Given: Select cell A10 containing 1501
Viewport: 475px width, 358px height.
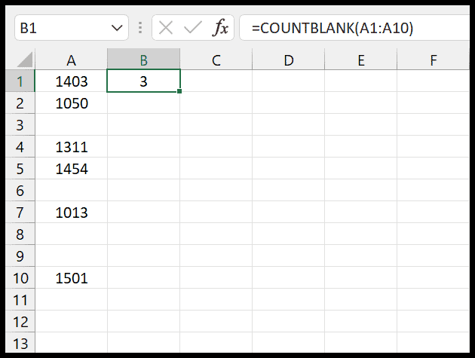Looking at the screenshot, I should click(71, 278).
